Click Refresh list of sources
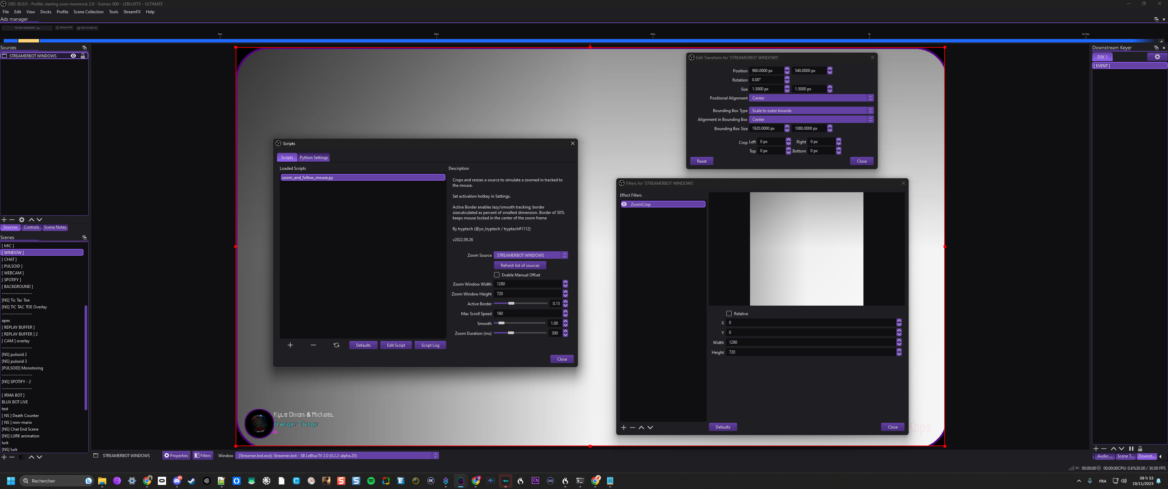1168x489 pixels. pyautogui.click(x=519, y=265)
